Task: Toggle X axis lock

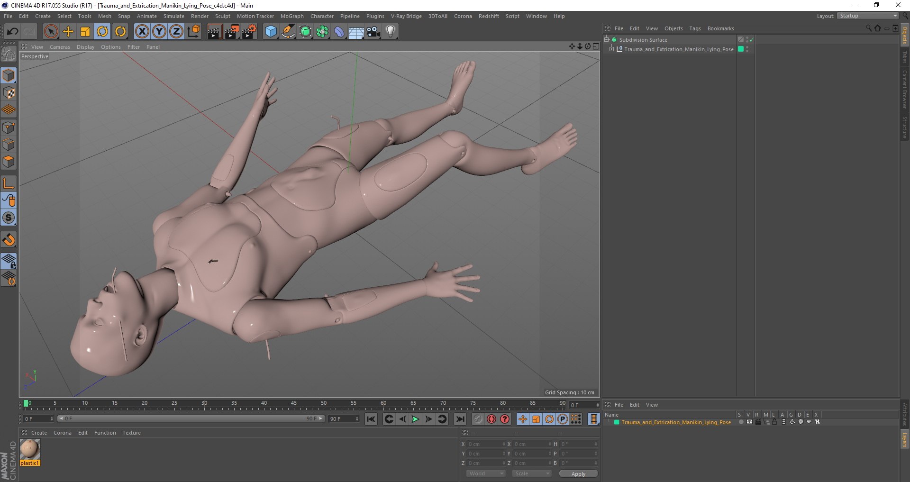Action: pyautogui.click(x=142, y=32)
